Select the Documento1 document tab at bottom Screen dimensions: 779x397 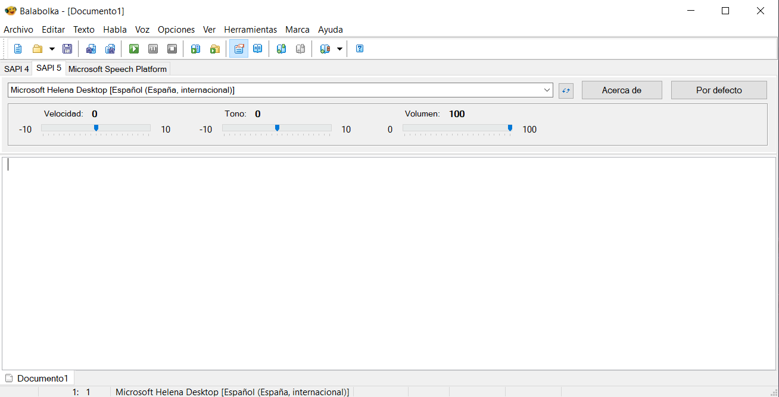tap(38, 378)
